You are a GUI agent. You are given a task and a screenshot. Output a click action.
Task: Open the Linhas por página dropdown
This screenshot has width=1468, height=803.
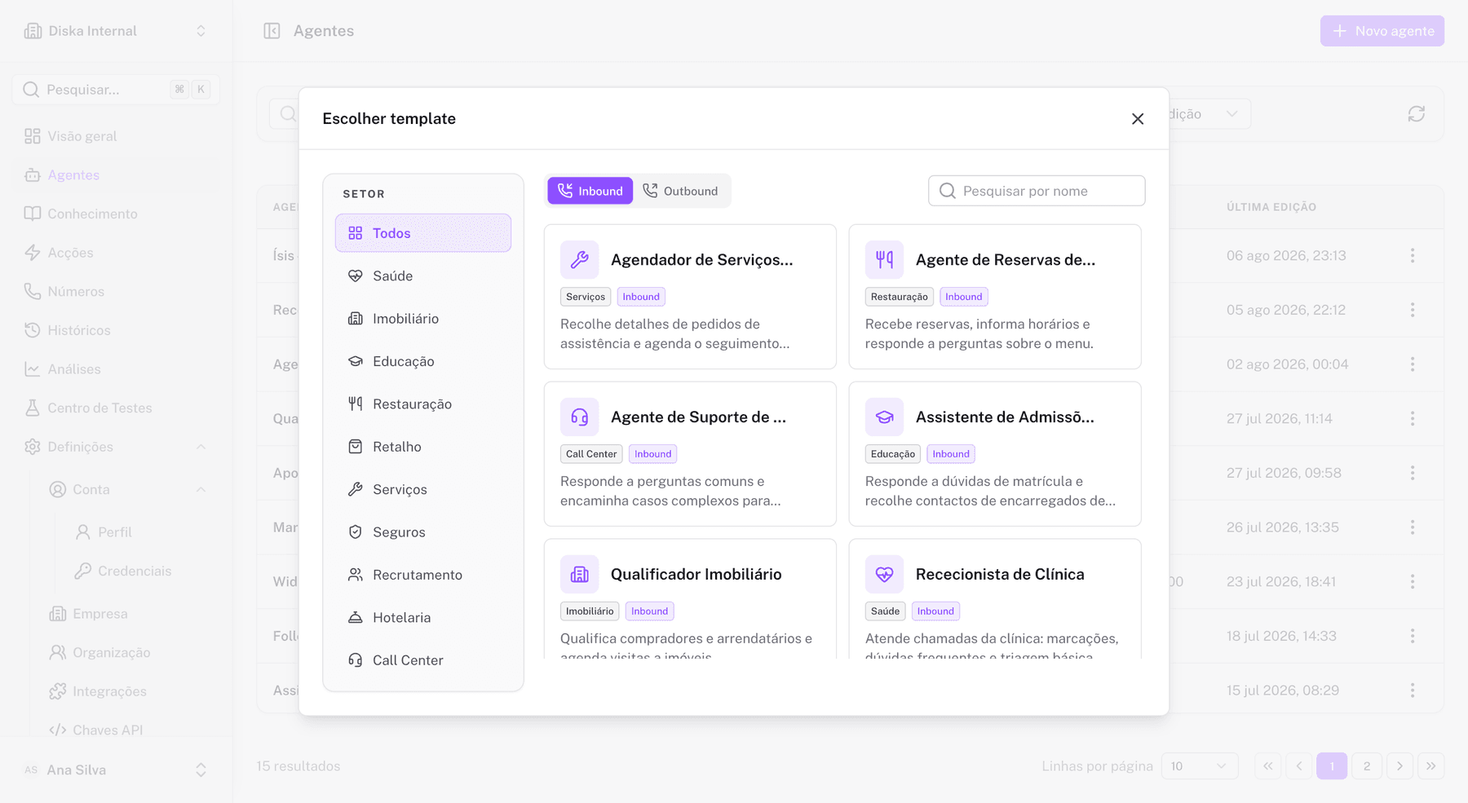(1200, 766)
